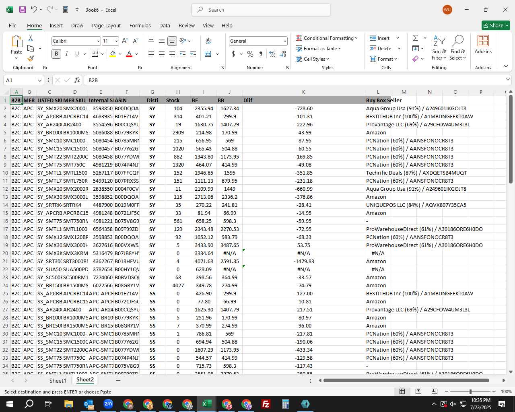Apply Merge & Center

pos(208,54)
